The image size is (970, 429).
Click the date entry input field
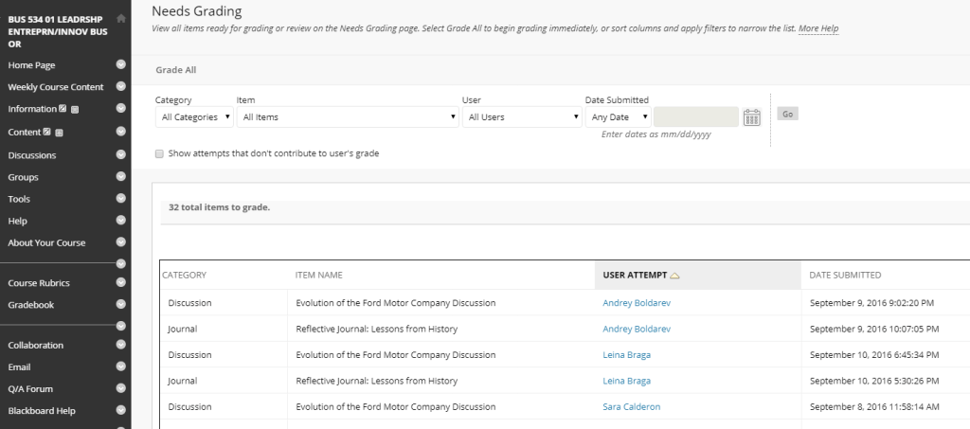pos(695,117)
